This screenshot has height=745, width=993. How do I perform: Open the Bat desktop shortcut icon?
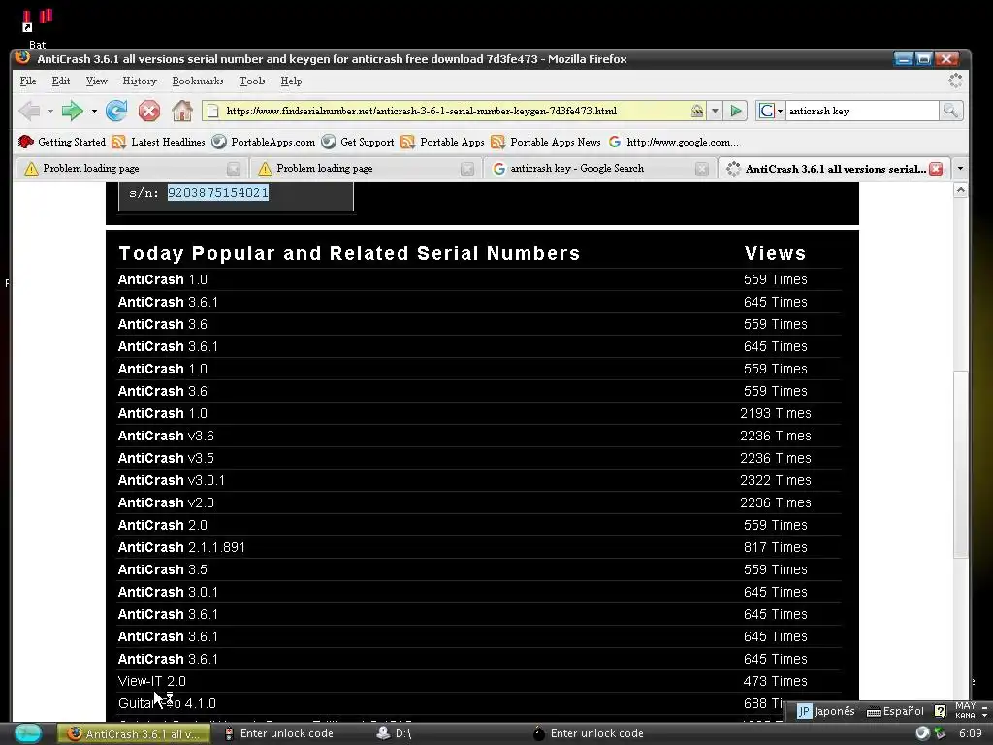[37, 28]
